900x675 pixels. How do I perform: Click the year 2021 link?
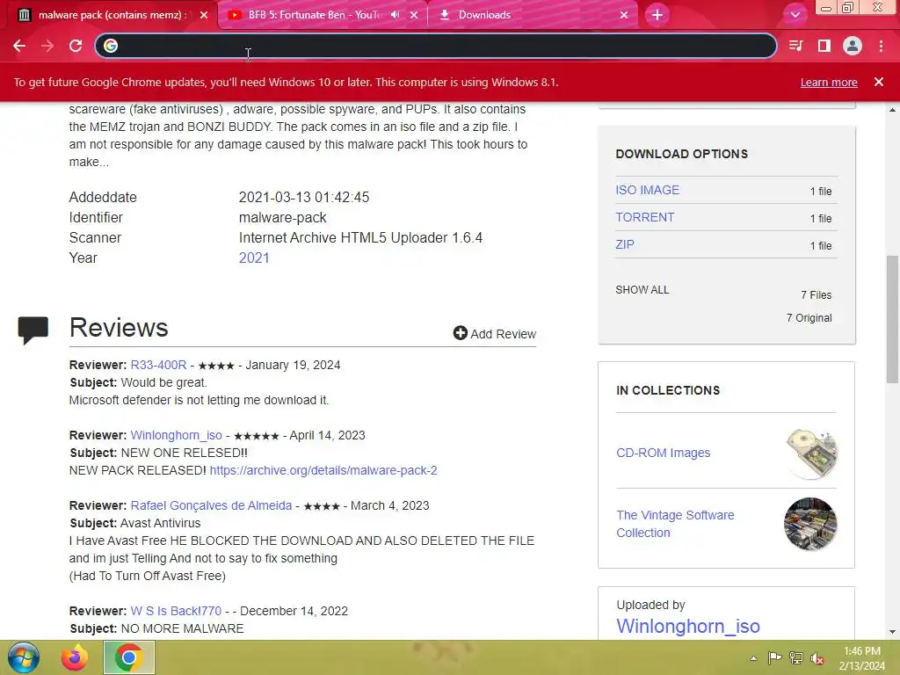tap(254, 258)
